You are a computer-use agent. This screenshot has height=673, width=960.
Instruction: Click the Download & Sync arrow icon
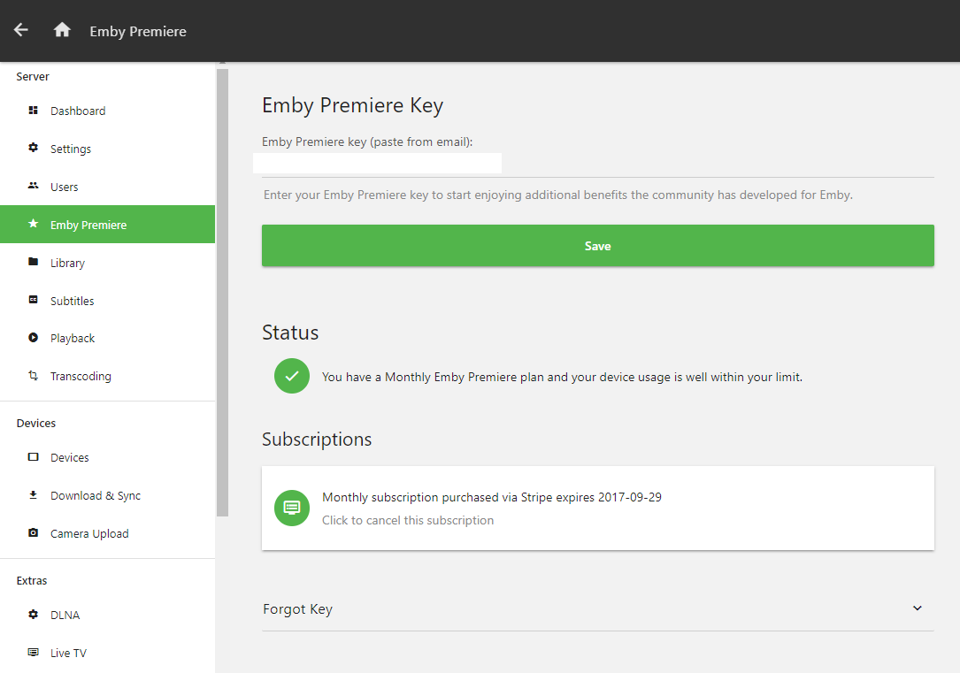[x=33, y=494]
